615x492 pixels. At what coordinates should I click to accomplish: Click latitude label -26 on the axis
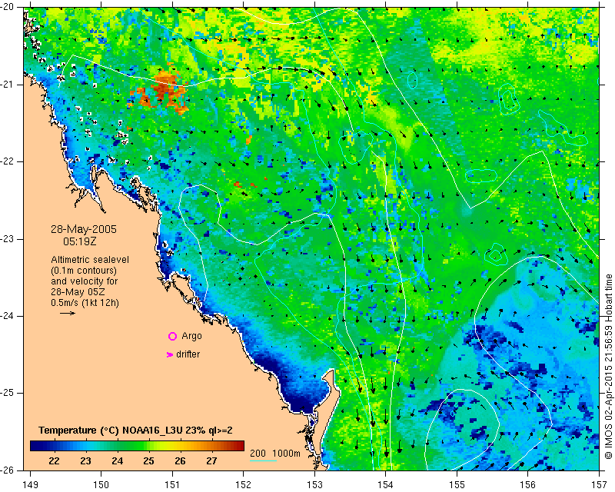coord(8,470)
